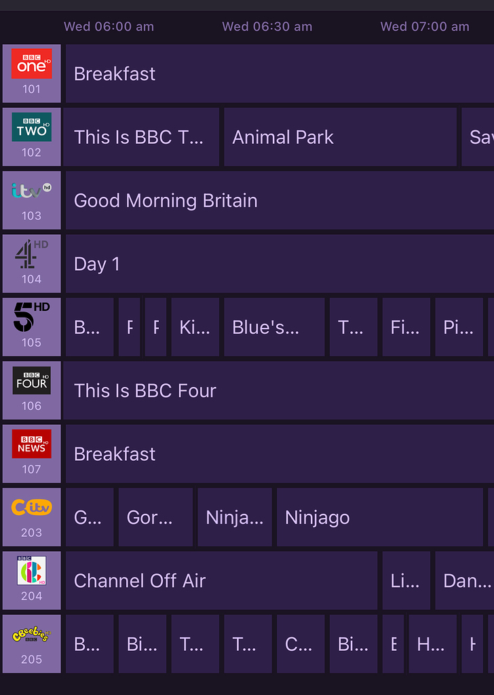
Task: Open the BBC Four HD channel icon
Action: 31,380
